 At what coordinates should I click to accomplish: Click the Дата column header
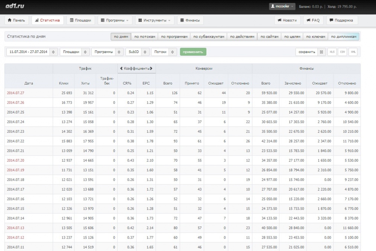click(x=29, y=83)
